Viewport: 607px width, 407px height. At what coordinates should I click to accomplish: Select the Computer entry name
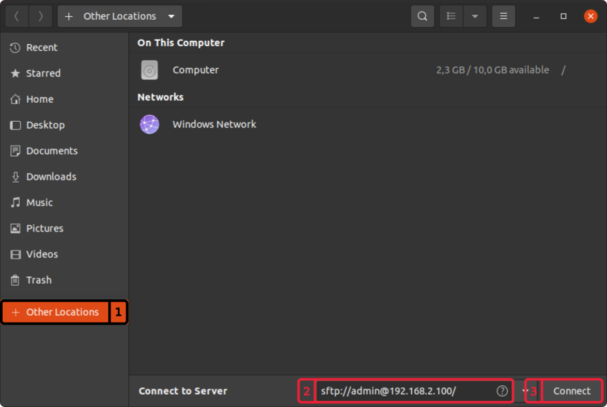click(x=196, y=70)
